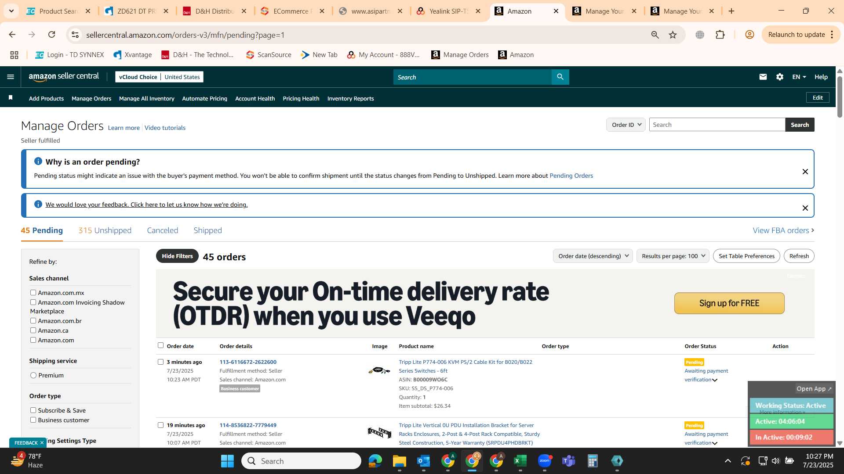Select order 114-8536822-7779449 checkbox
The height and width of the screenshot is (474, 844).
click(160, 425)
